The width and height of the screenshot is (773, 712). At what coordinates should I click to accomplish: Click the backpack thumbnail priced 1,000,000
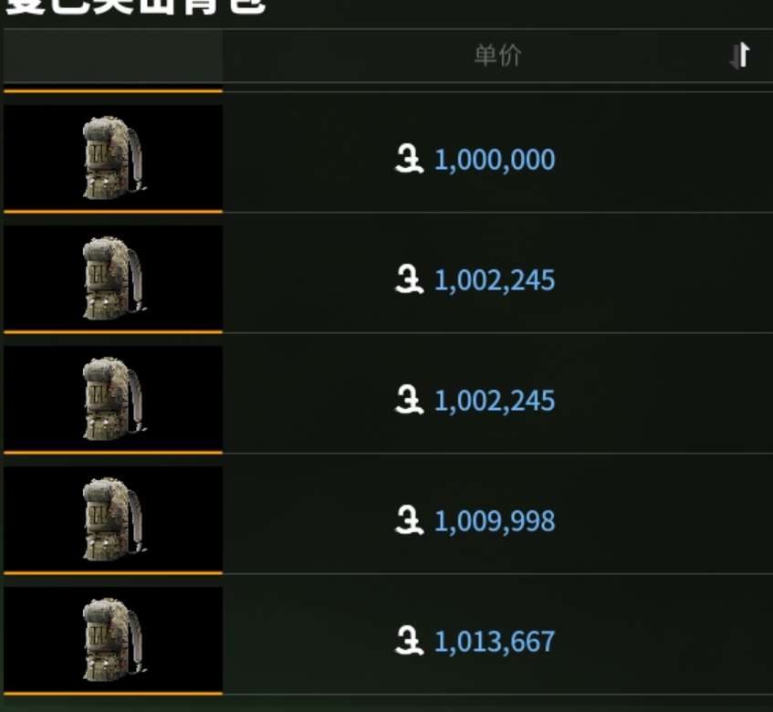click(113, 158)
